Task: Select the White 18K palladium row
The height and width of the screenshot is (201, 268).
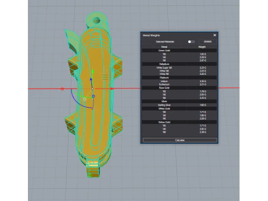Action: (179, 74)
